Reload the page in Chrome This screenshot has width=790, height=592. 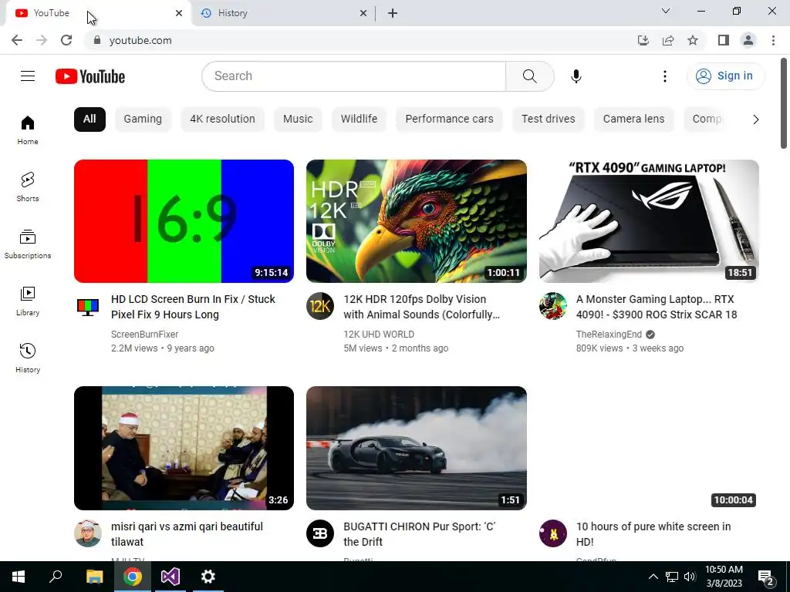click(66, 40)
